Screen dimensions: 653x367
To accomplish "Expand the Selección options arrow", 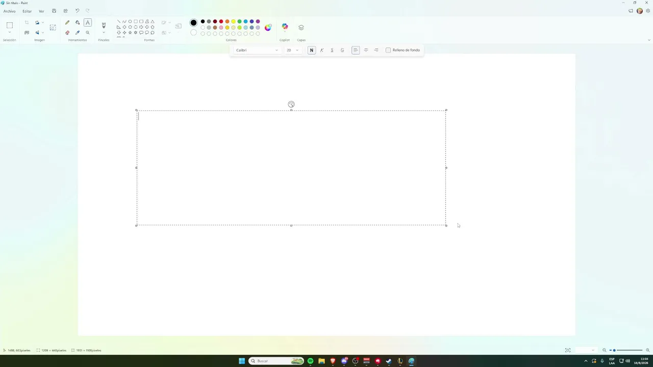I will click(x=10, y=33).
